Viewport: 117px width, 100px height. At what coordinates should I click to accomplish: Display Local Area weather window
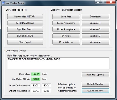coord(66,17)
